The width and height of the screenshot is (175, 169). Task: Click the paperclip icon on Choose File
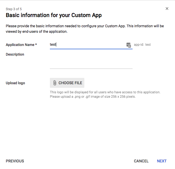55,83
